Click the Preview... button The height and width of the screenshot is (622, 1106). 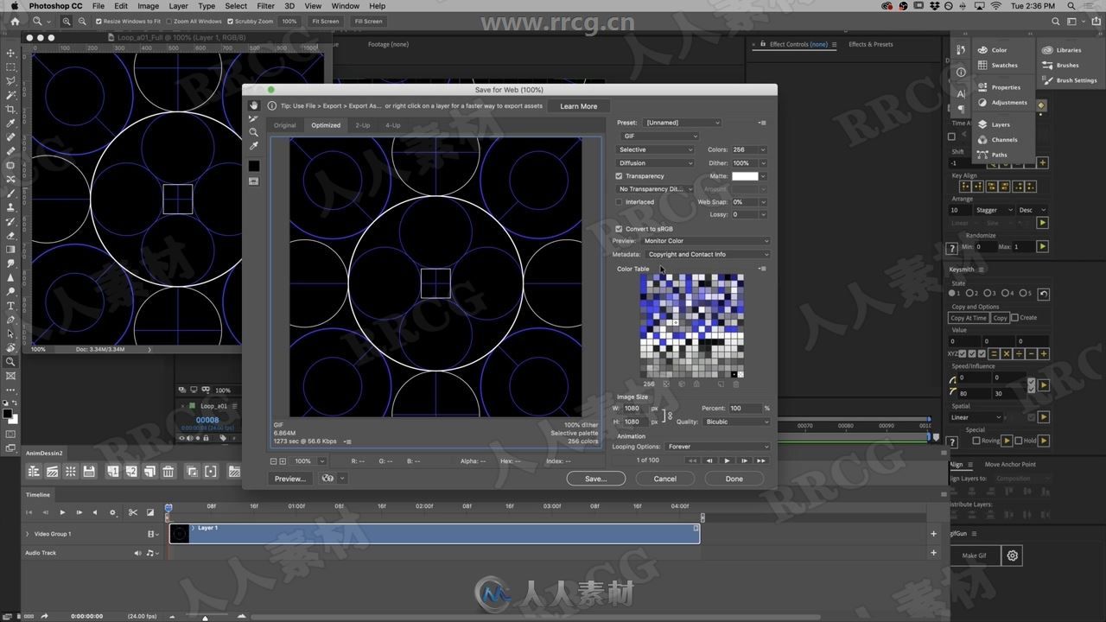pos(289,479)
